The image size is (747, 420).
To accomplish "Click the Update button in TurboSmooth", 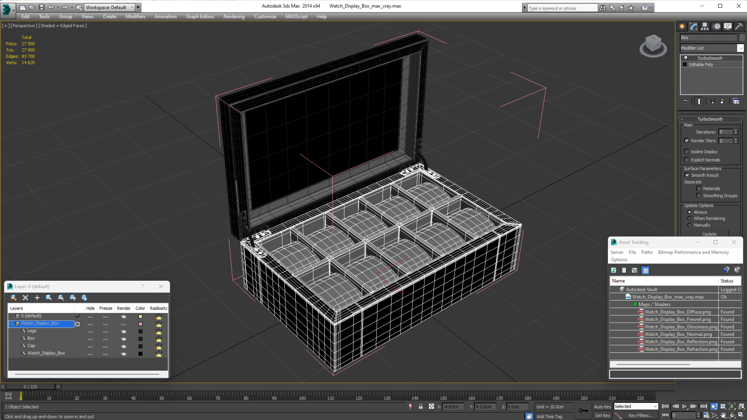I will coord(710,234).
